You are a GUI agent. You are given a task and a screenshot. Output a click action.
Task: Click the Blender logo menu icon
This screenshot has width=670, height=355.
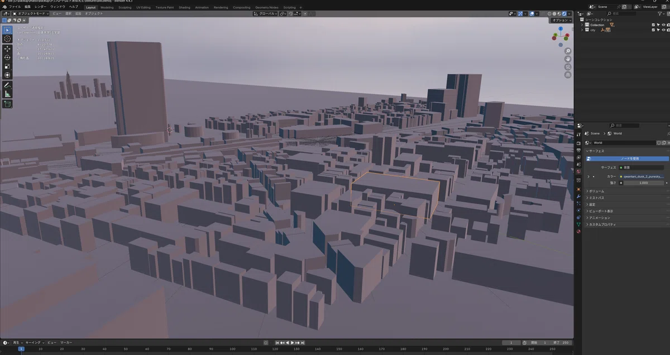4,7
